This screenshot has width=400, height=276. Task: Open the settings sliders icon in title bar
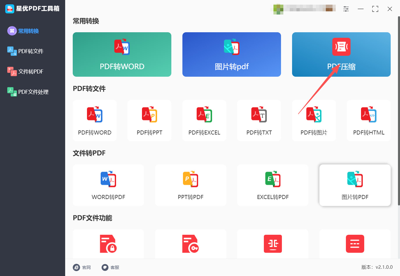pos(346,9)
